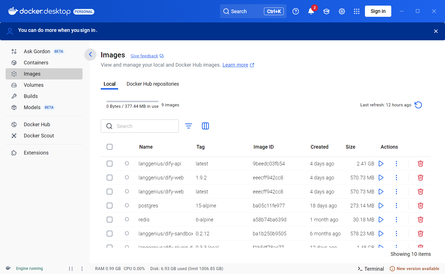Check the dify-web 1.9.2 row checkbox
The width and height of the screenshot is (445, 274).
pos(110,177)
